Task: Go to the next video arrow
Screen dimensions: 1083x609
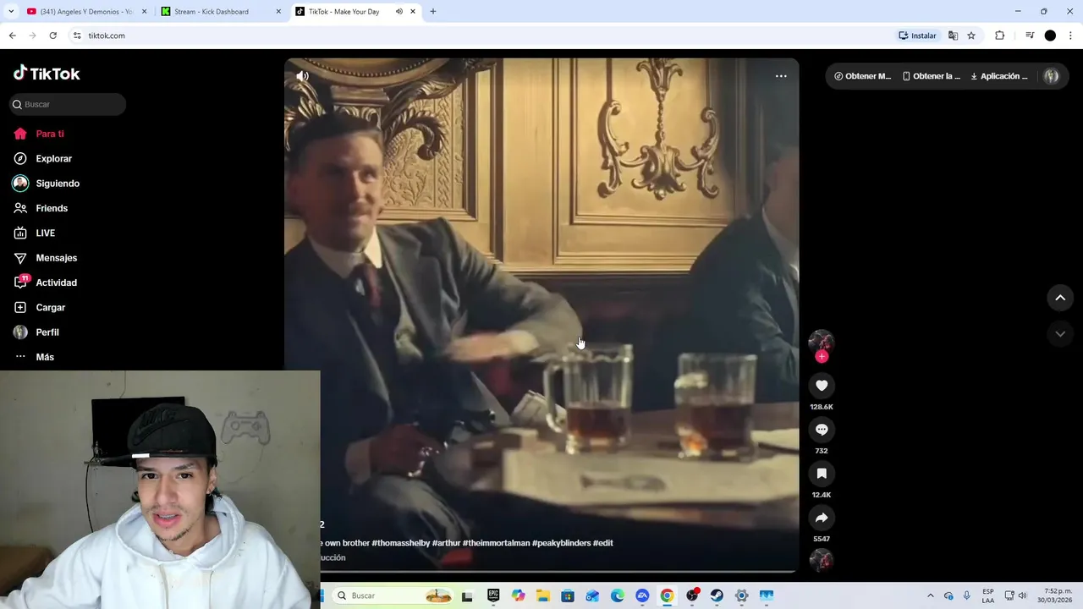Action: tap(1060, 334)
